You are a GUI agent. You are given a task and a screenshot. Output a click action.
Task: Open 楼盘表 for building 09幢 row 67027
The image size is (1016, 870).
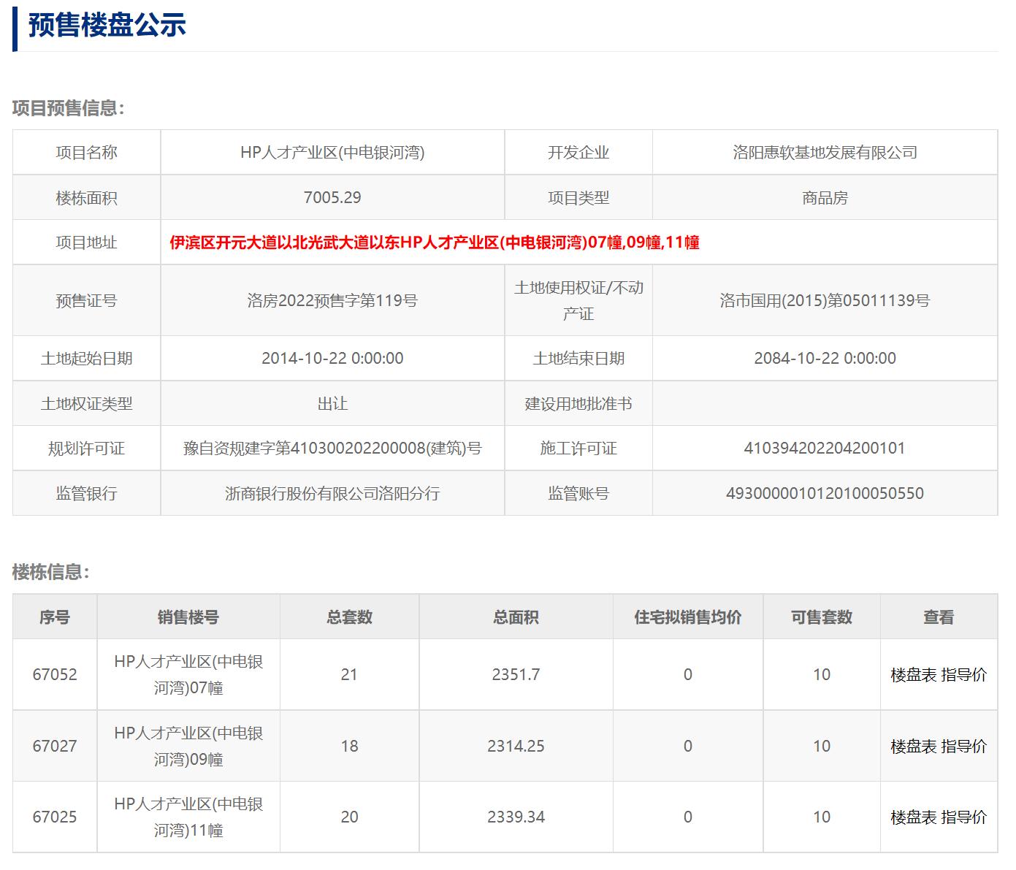(914, 746)
